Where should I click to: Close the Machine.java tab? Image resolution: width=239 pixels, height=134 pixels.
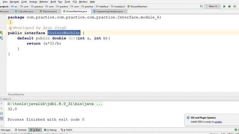59,12
